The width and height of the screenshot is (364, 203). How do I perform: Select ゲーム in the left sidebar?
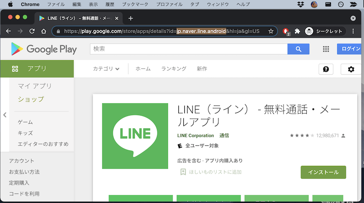(x=25, y=122)
